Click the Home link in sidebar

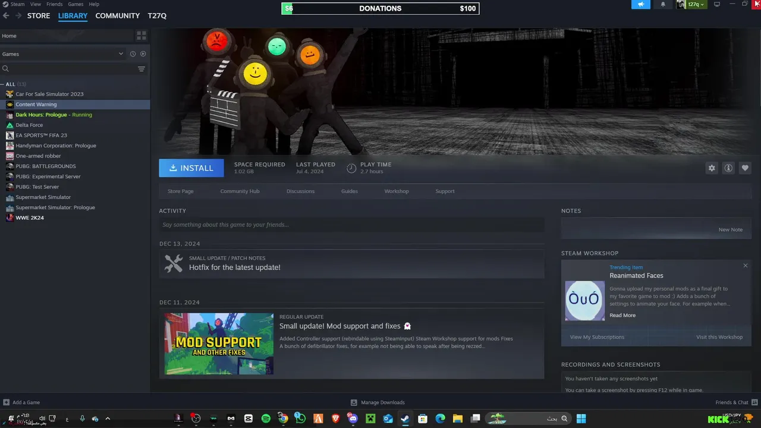click(9, 36)
